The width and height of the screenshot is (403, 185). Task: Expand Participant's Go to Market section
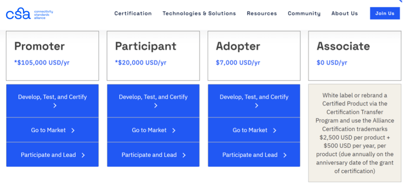[x=153, y=130]
